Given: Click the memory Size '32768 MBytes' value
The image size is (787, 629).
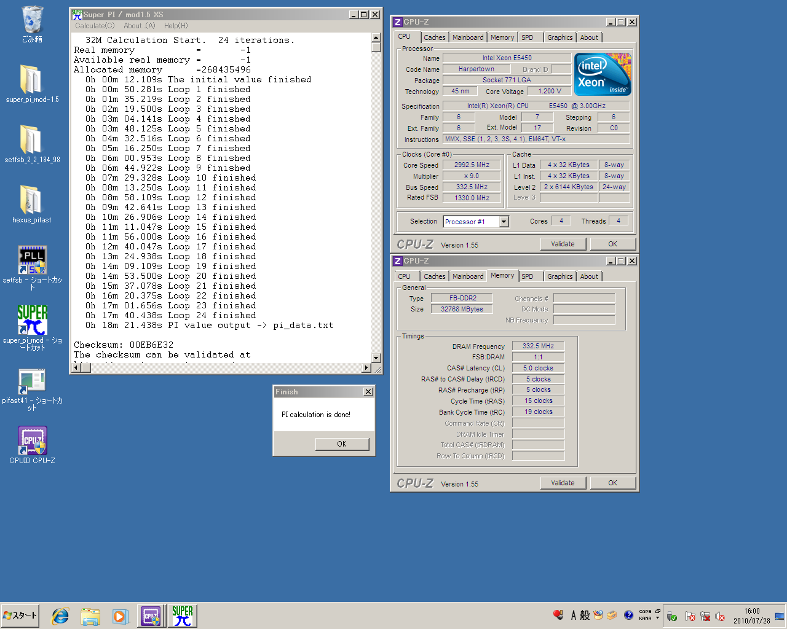Looking at the screenshot, I should pos(462,309).
